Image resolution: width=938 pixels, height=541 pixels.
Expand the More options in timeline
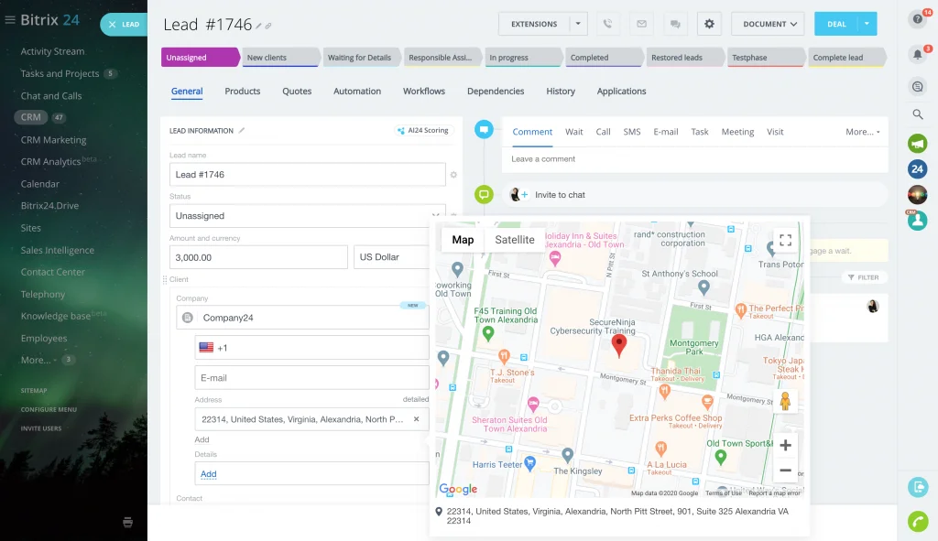[863, 132]
